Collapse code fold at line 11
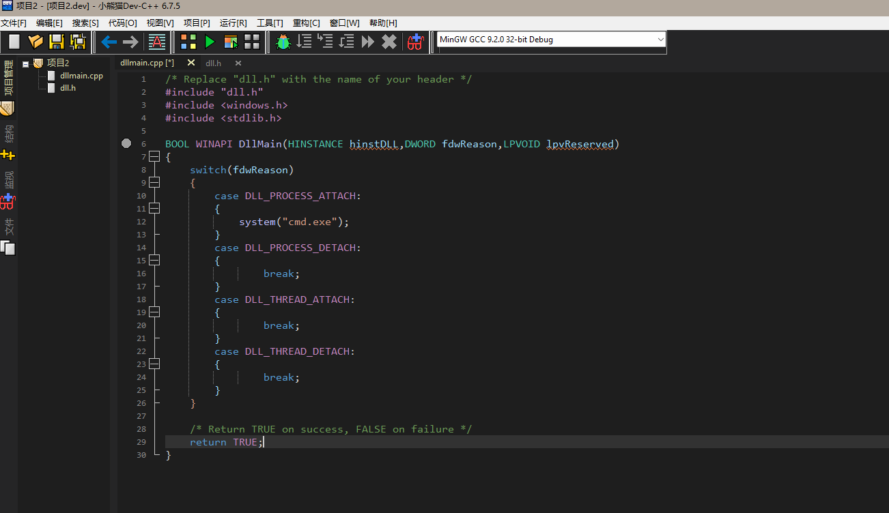 click(x=154, y=209)
